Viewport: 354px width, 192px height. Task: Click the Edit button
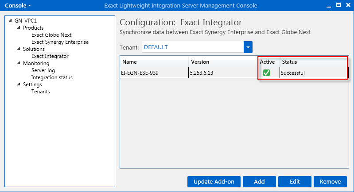click(x=295, y=182)
